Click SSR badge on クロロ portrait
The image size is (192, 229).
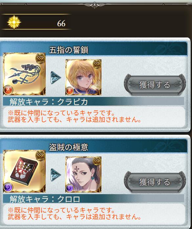click(x=97, y=161)
